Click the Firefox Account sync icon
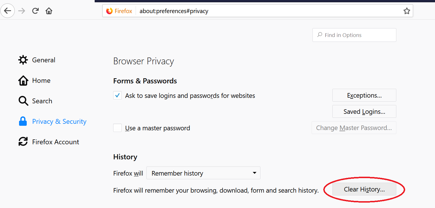435x208 pixels. [23, 142]
